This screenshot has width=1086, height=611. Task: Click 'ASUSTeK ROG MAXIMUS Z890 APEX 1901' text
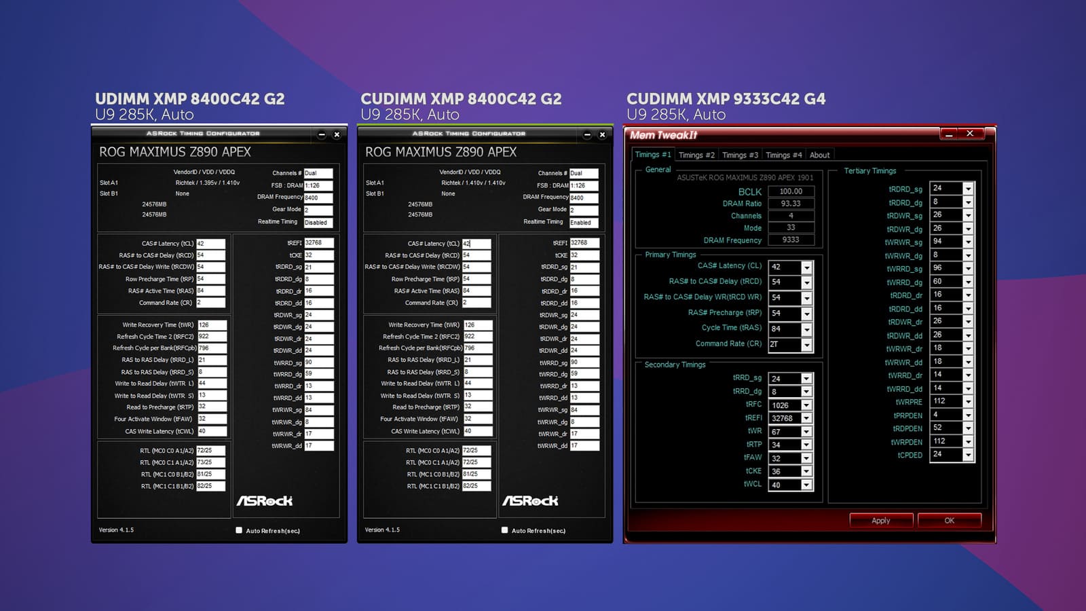point(745,178)
